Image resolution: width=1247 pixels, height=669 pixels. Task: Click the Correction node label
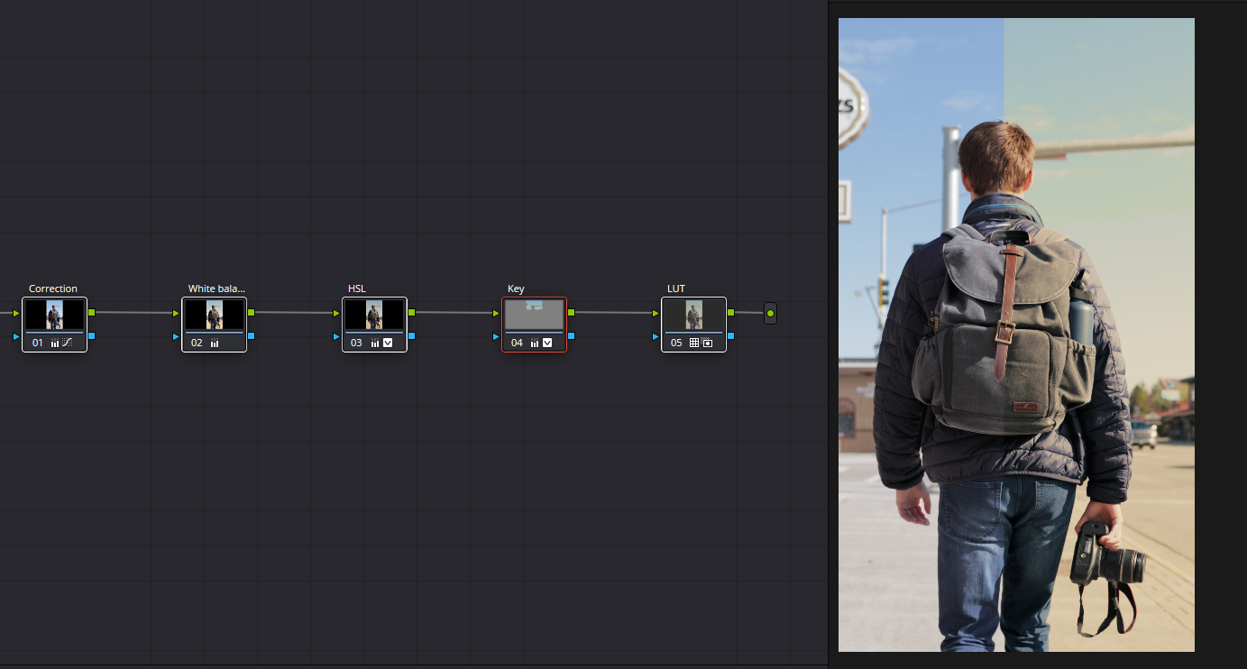[x=53, y=289]
